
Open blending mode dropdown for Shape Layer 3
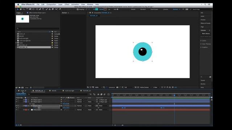(x=80, y=100)
